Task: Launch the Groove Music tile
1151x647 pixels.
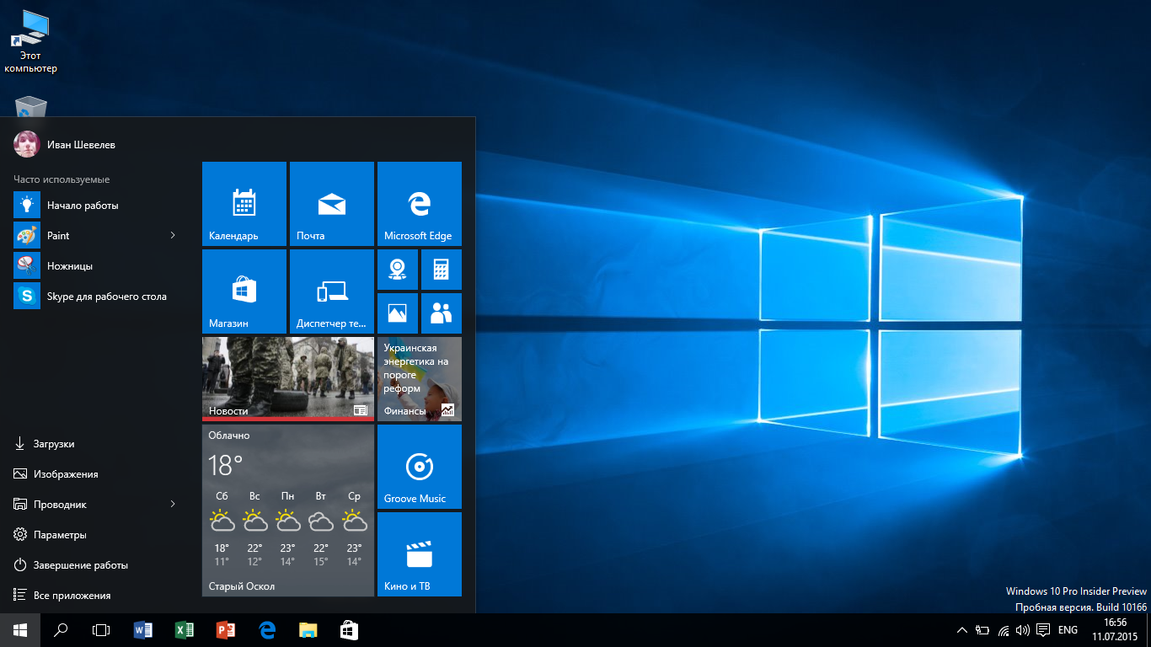Action: point(420,467)
